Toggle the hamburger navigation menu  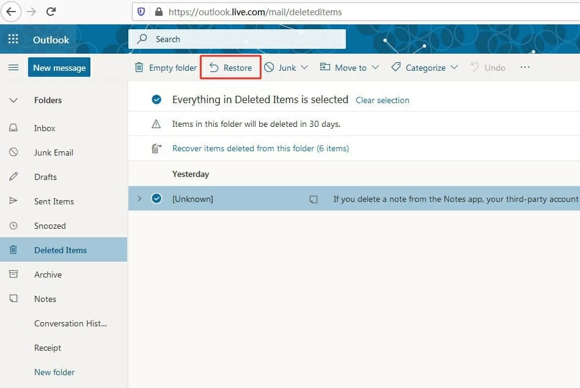tap(13, 68)
